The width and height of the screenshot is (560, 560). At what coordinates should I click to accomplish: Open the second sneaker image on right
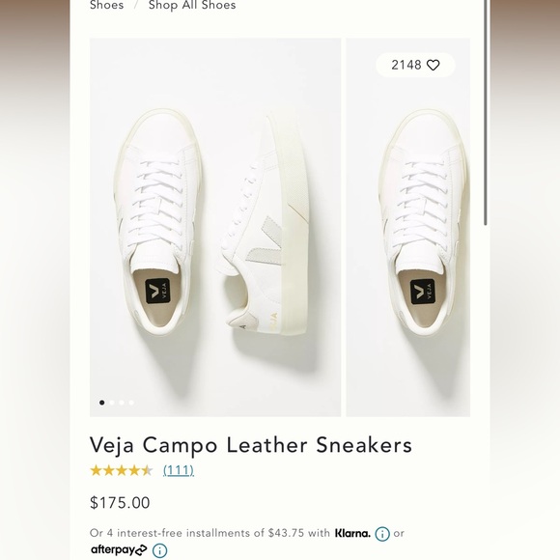click(407, 227)
